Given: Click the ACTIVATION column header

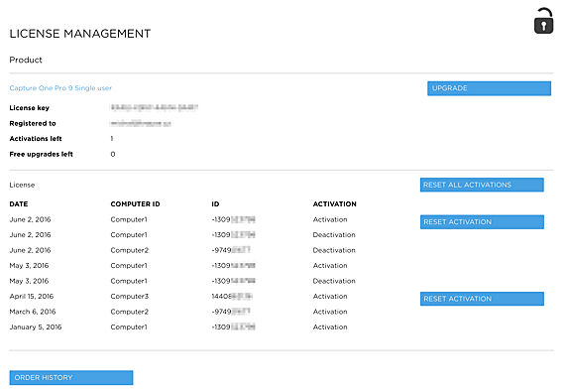Looking at the screenshot, I should tap(335, 204).
